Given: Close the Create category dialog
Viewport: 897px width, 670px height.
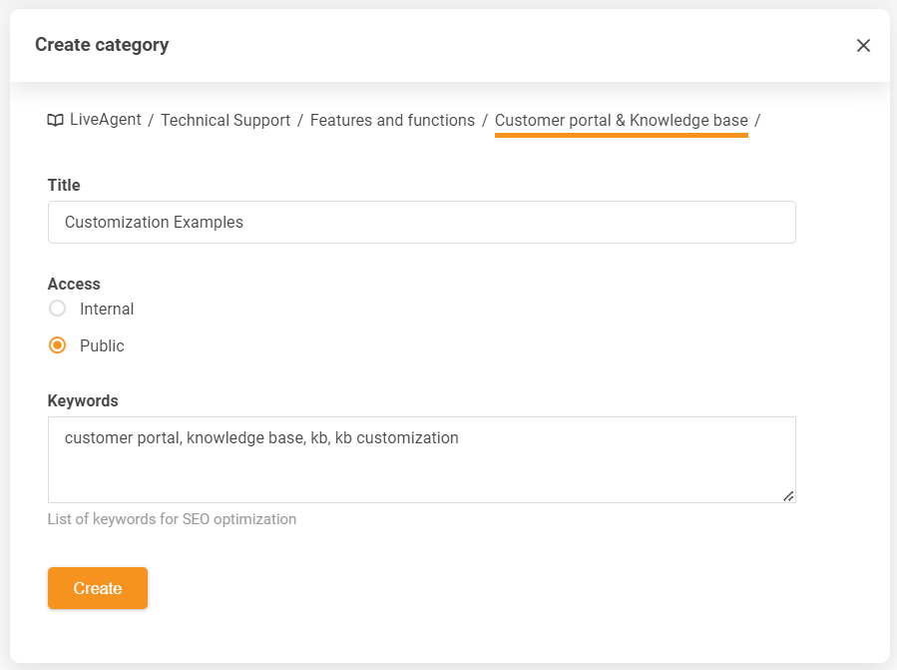Looking at the screenshot, I should tap(863, 45).
